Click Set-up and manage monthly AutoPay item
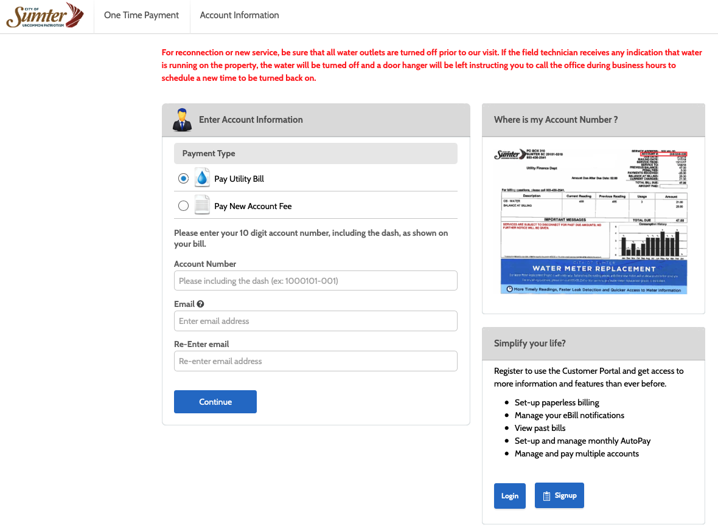The width and height of the screenshot is (718, 530). coord(582,441)
